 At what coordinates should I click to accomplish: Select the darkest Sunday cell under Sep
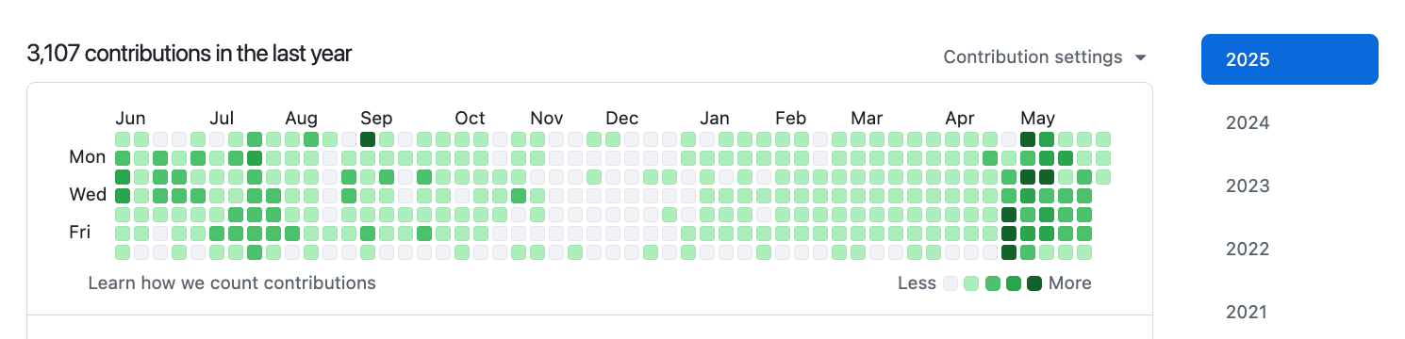(x=368, y=139)
